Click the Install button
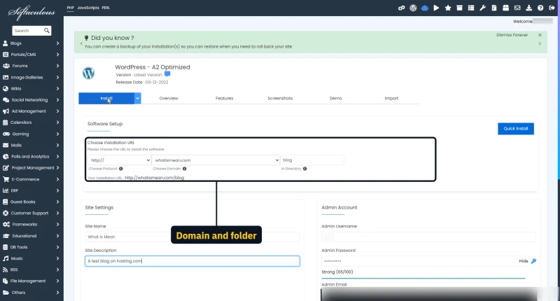The height and width of the screenshot is (301, 560). [106, 98]
